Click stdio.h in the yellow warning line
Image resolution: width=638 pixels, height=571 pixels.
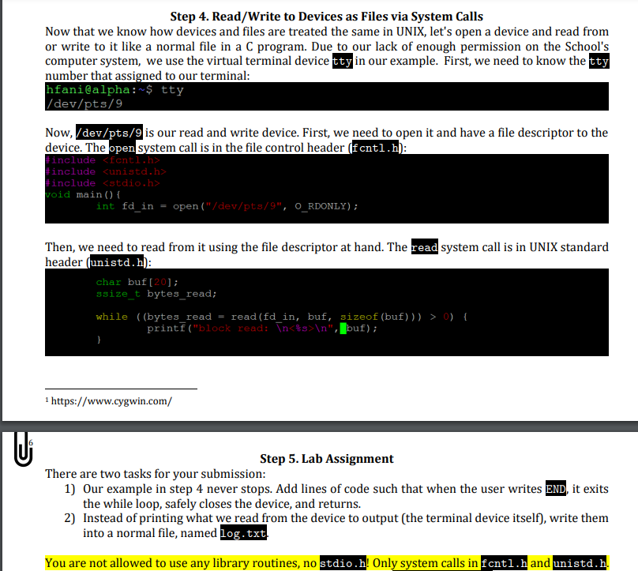coord(341,563)
